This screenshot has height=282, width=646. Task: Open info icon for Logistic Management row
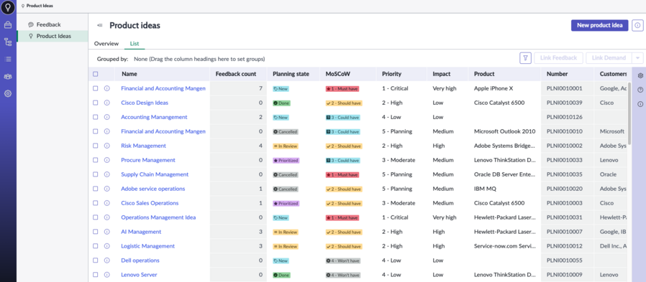106,246
